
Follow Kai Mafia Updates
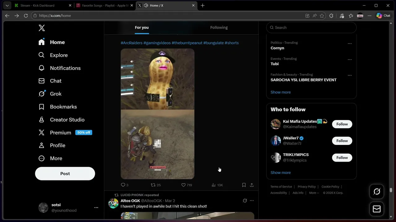(x=342, y=124)
